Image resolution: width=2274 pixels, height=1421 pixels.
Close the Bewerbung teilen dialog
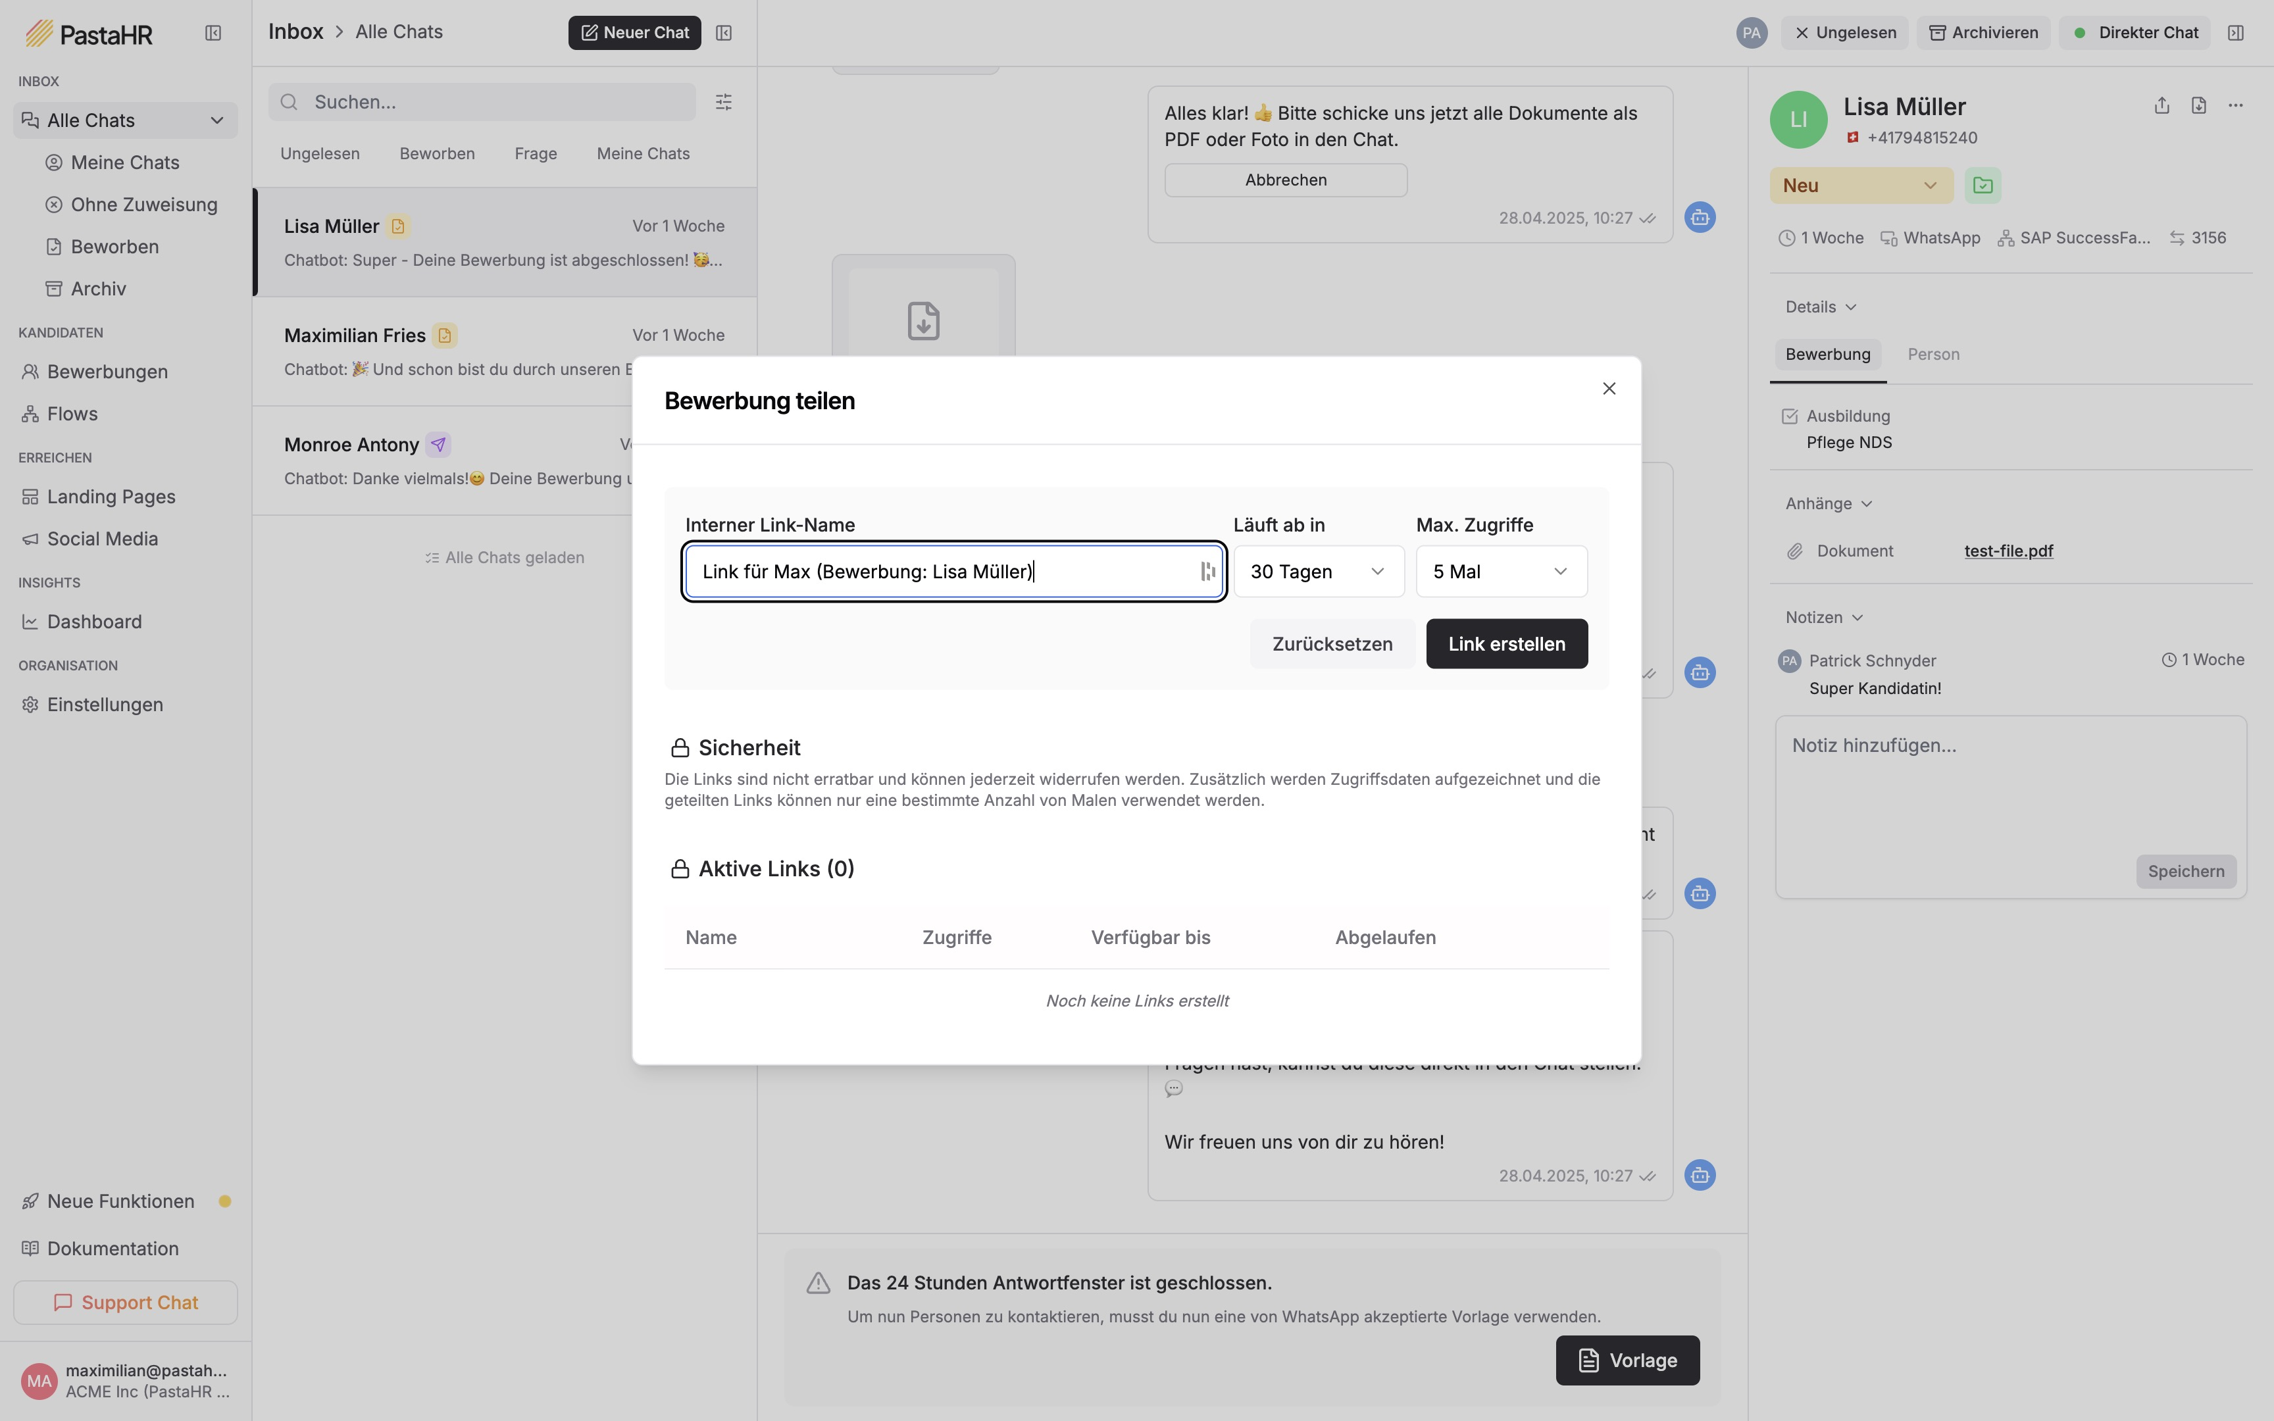(1609, 388)
